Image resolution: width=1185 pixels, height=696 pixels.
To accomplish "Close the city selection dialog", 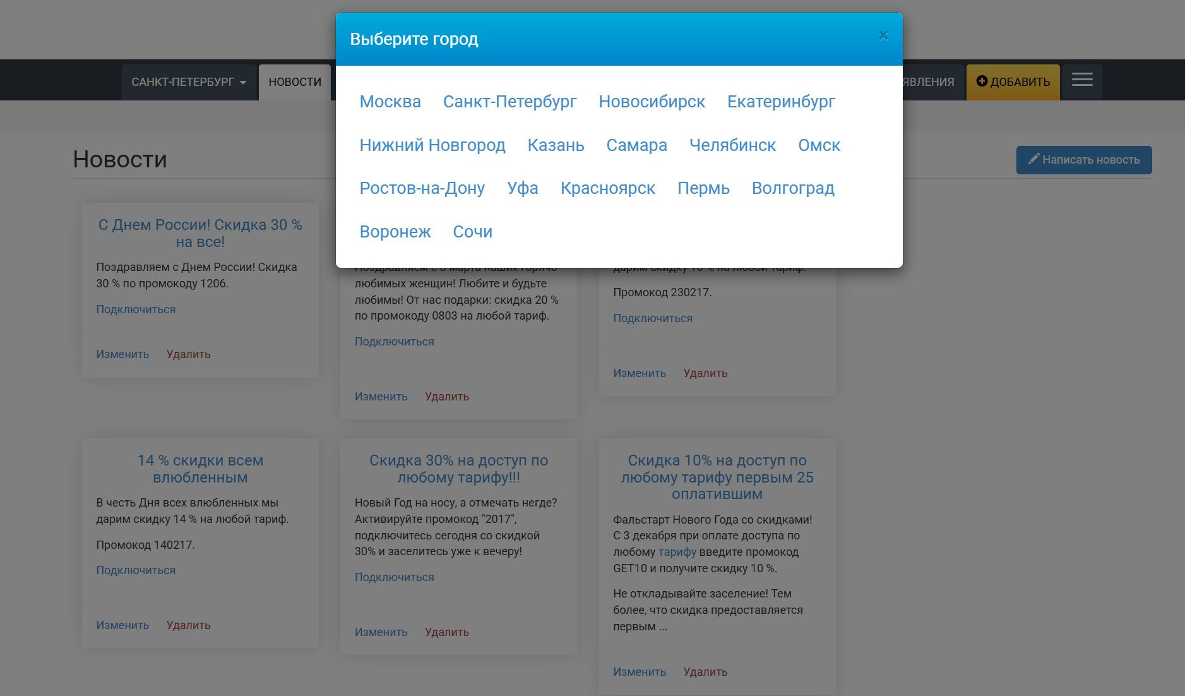I will (x=883, y=36).
